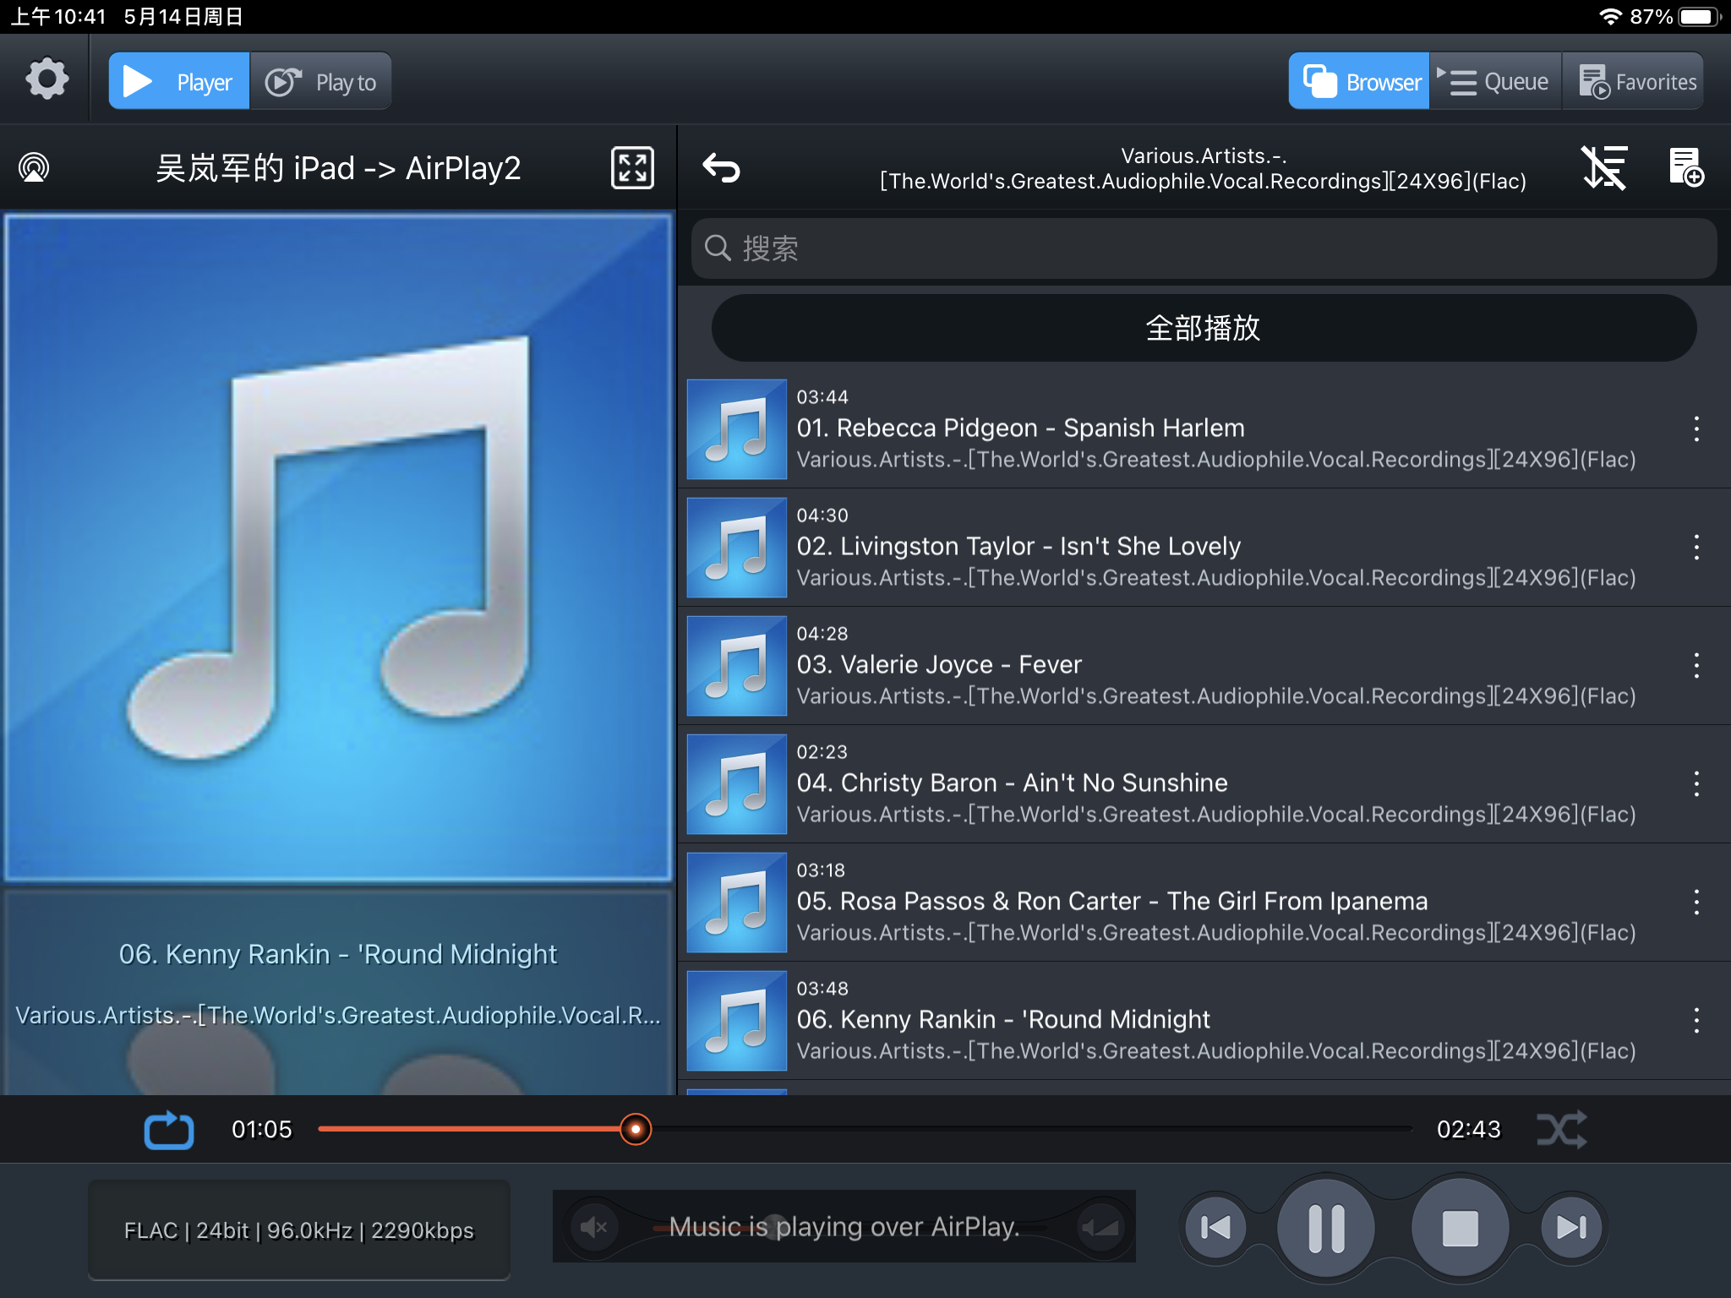This screenshot has width=1731, height=1298.
Task: Open the Play to tab
Action: tap(320, 81)
